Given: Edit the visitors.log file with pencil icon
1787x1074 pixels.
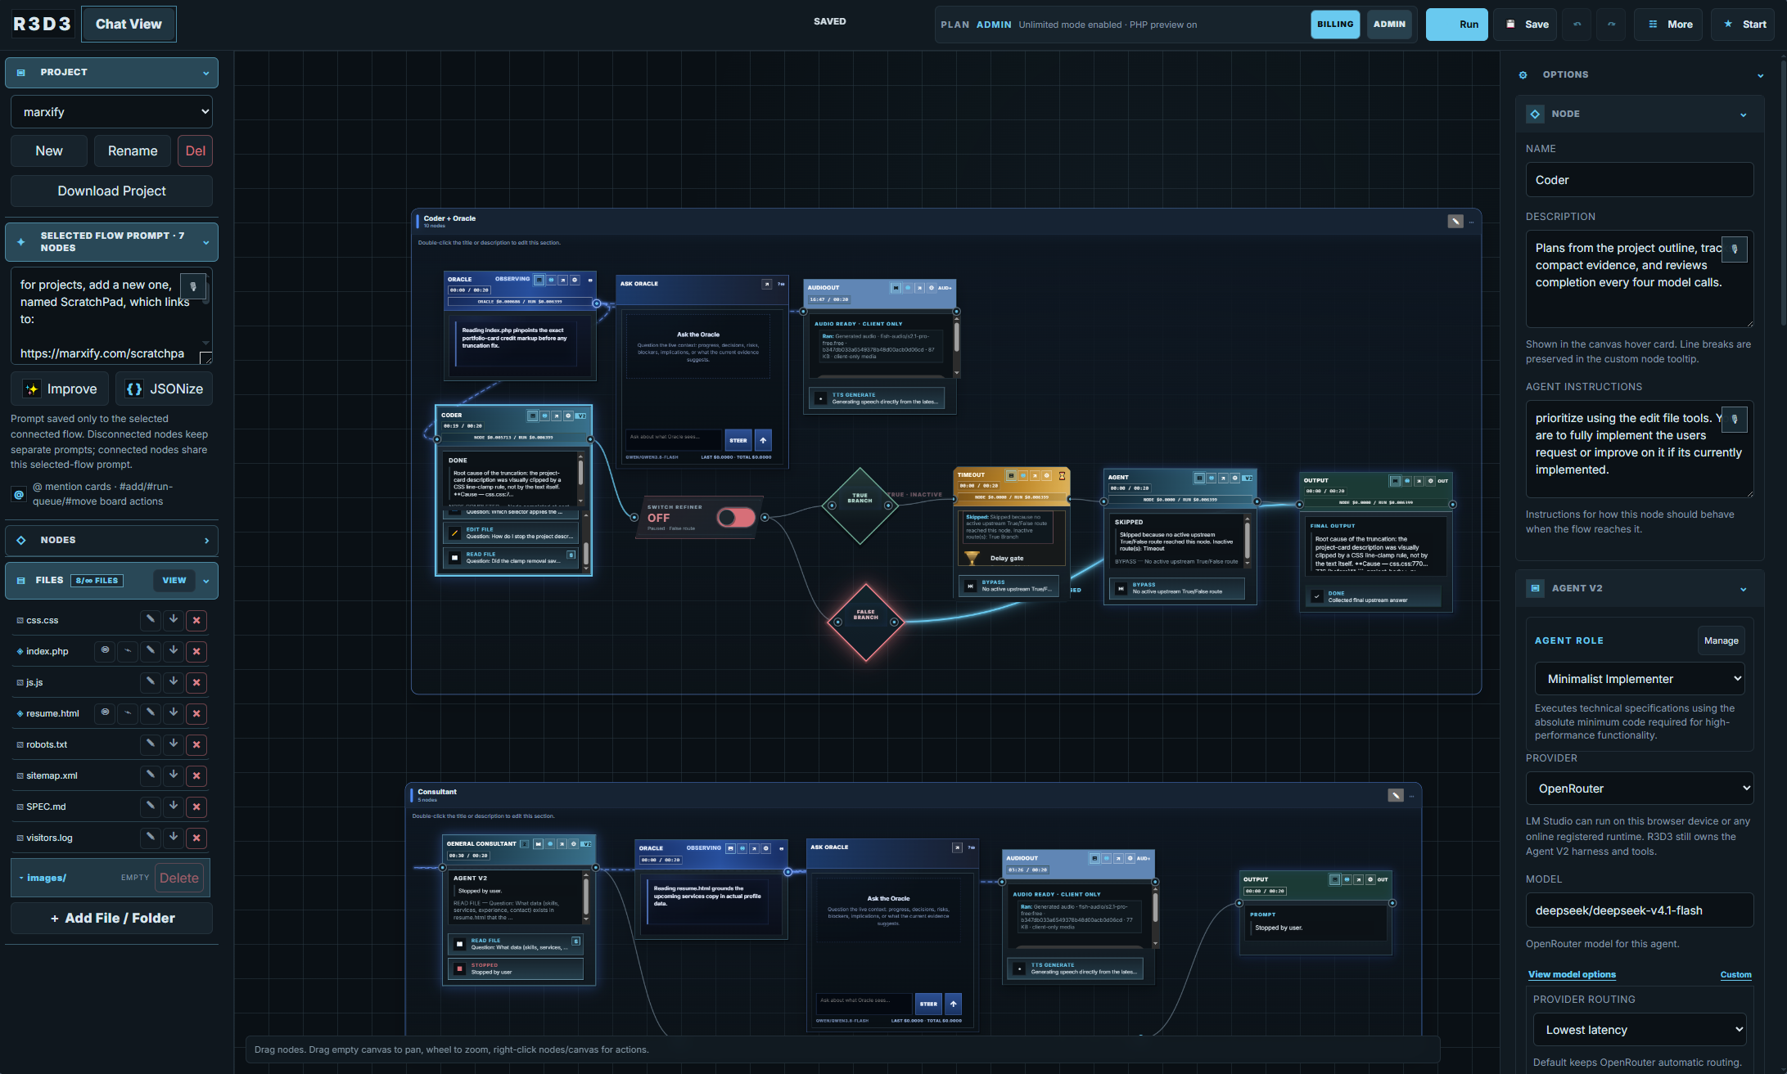Looking at the screenshot, I should coord(151,838).
